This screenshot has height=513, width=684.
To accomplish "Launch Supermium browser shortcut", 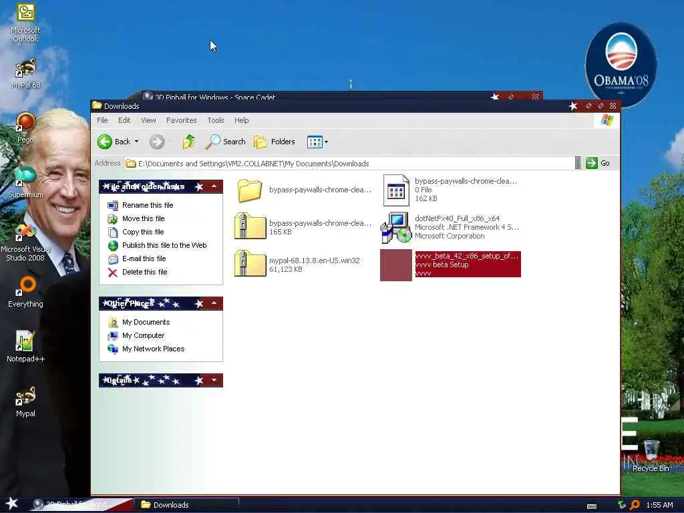I will coord(25,182).
